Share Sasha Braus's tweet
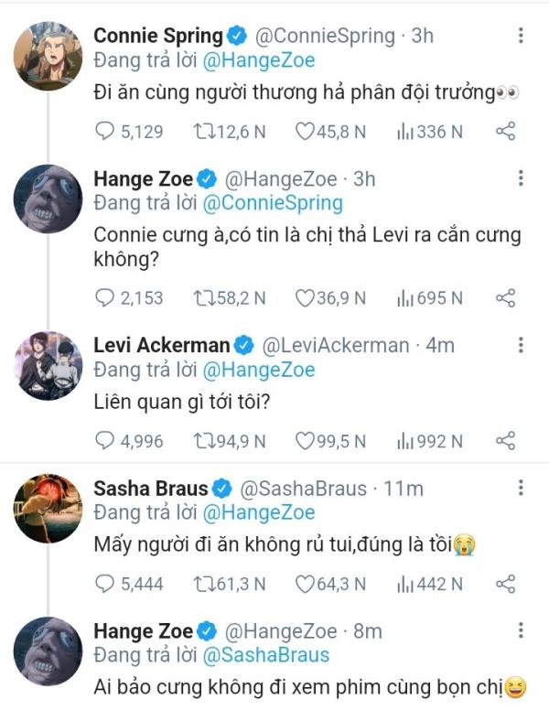This screenshot has width=549, height=710. [505, 584]
